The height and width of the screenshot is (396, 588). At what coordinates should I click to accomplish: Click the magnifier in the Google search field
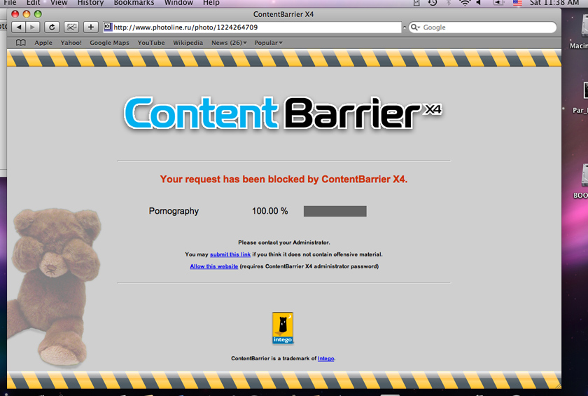pos(414,27)
